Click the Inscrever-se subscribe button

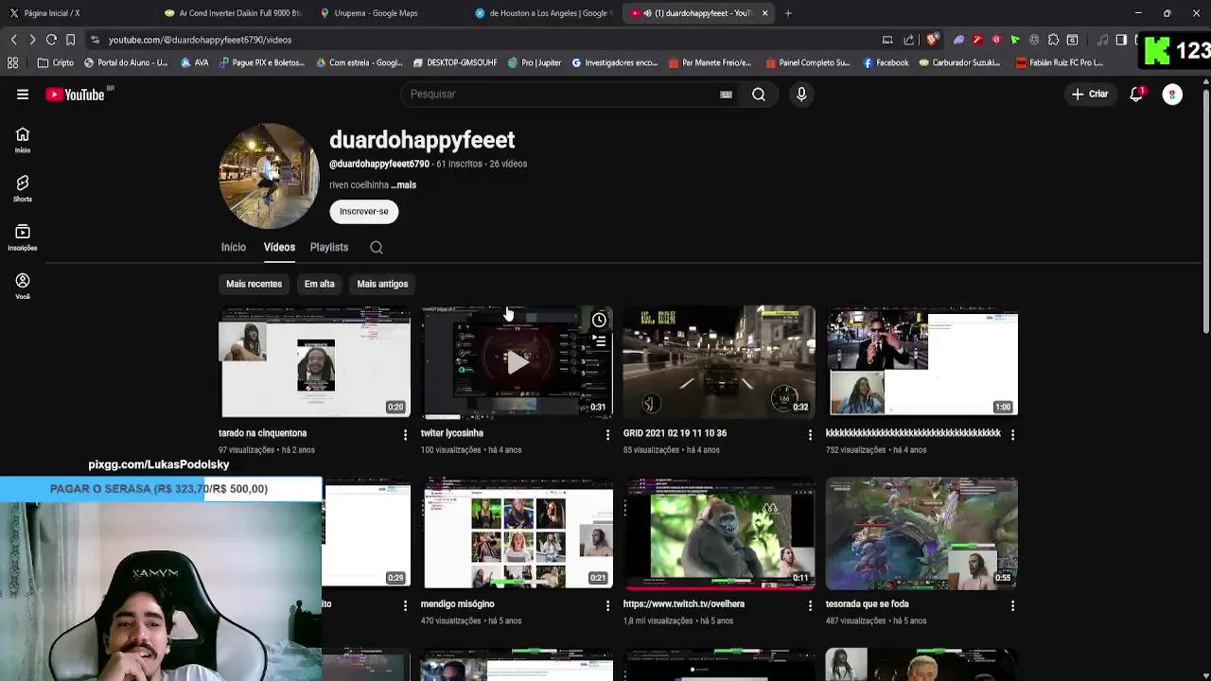tap(364, 212)
